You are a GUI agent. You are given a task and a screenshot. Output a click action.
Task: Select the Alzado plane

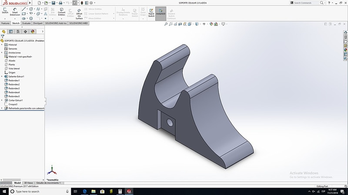coord(12,61)
